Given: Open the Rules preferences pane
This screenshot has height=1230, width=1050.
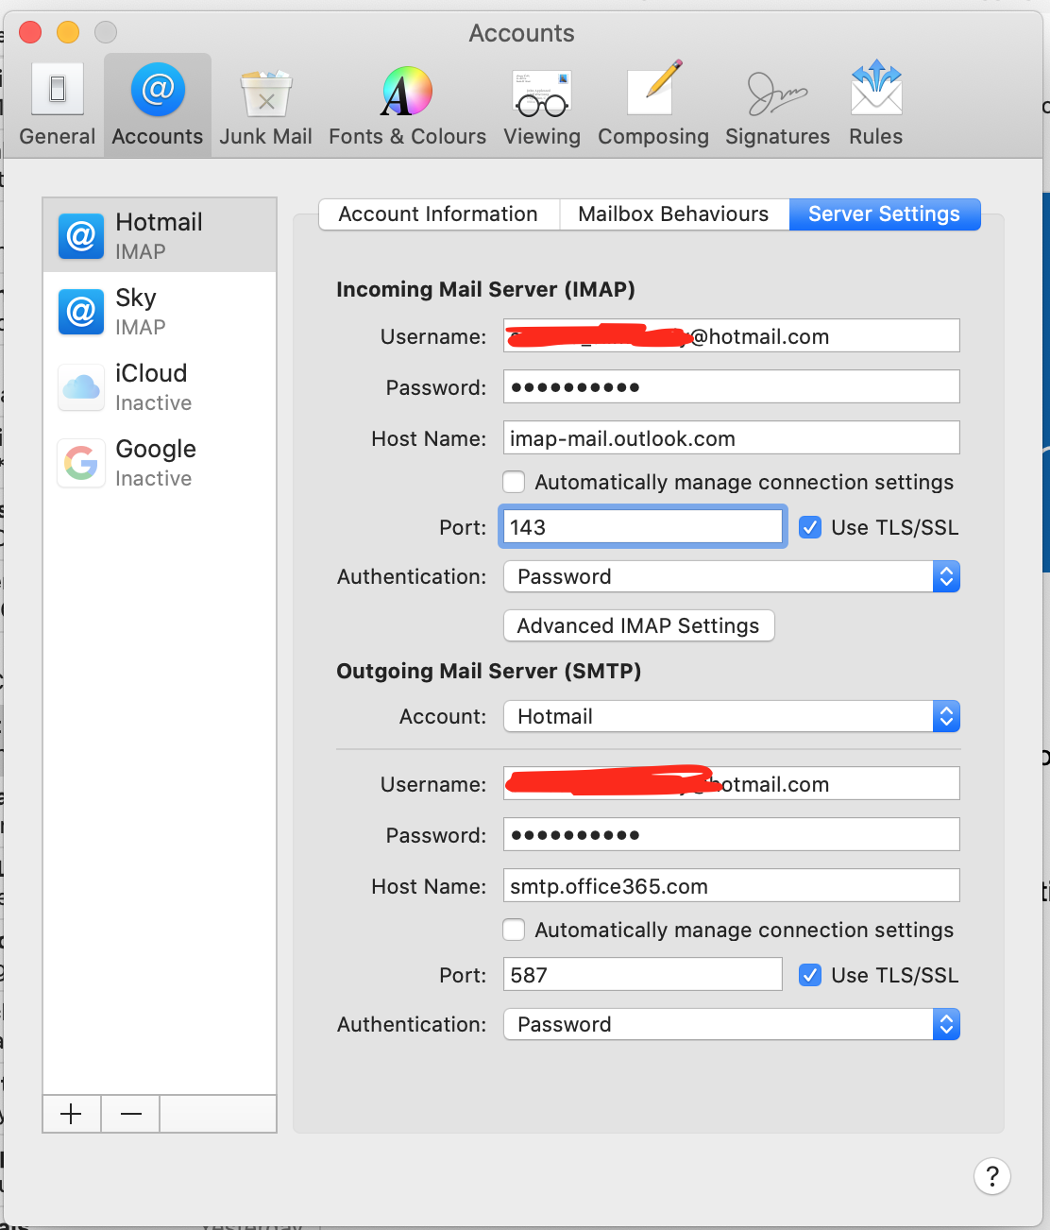Looking at the screenshot, I should (x=876, y=105).
